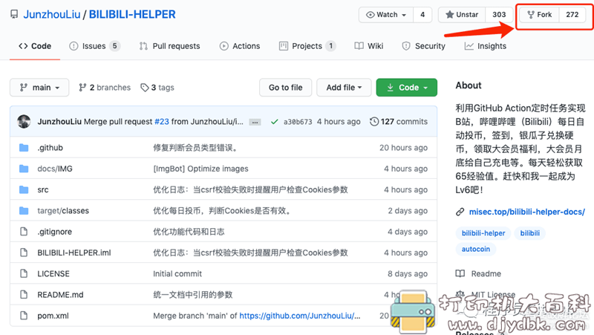Click the JunzhouLiu commit author avatar

pyautogui.click(x=24, y=122)
